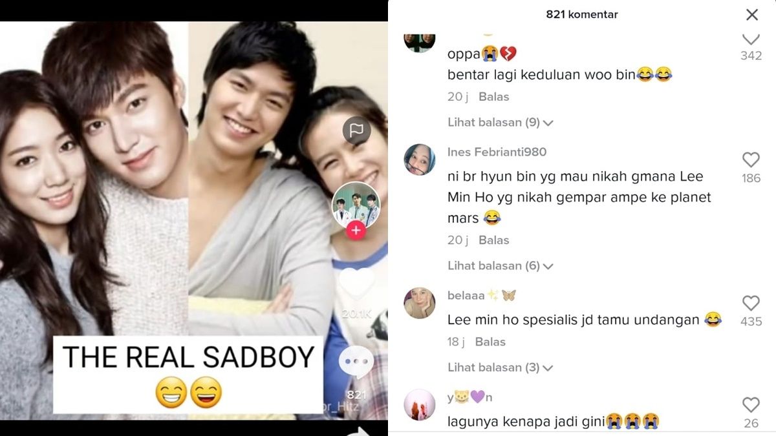Screen dimensions: 776x436
Task: Like belaaa's comment with heart icon
Action: pos(751,303)
